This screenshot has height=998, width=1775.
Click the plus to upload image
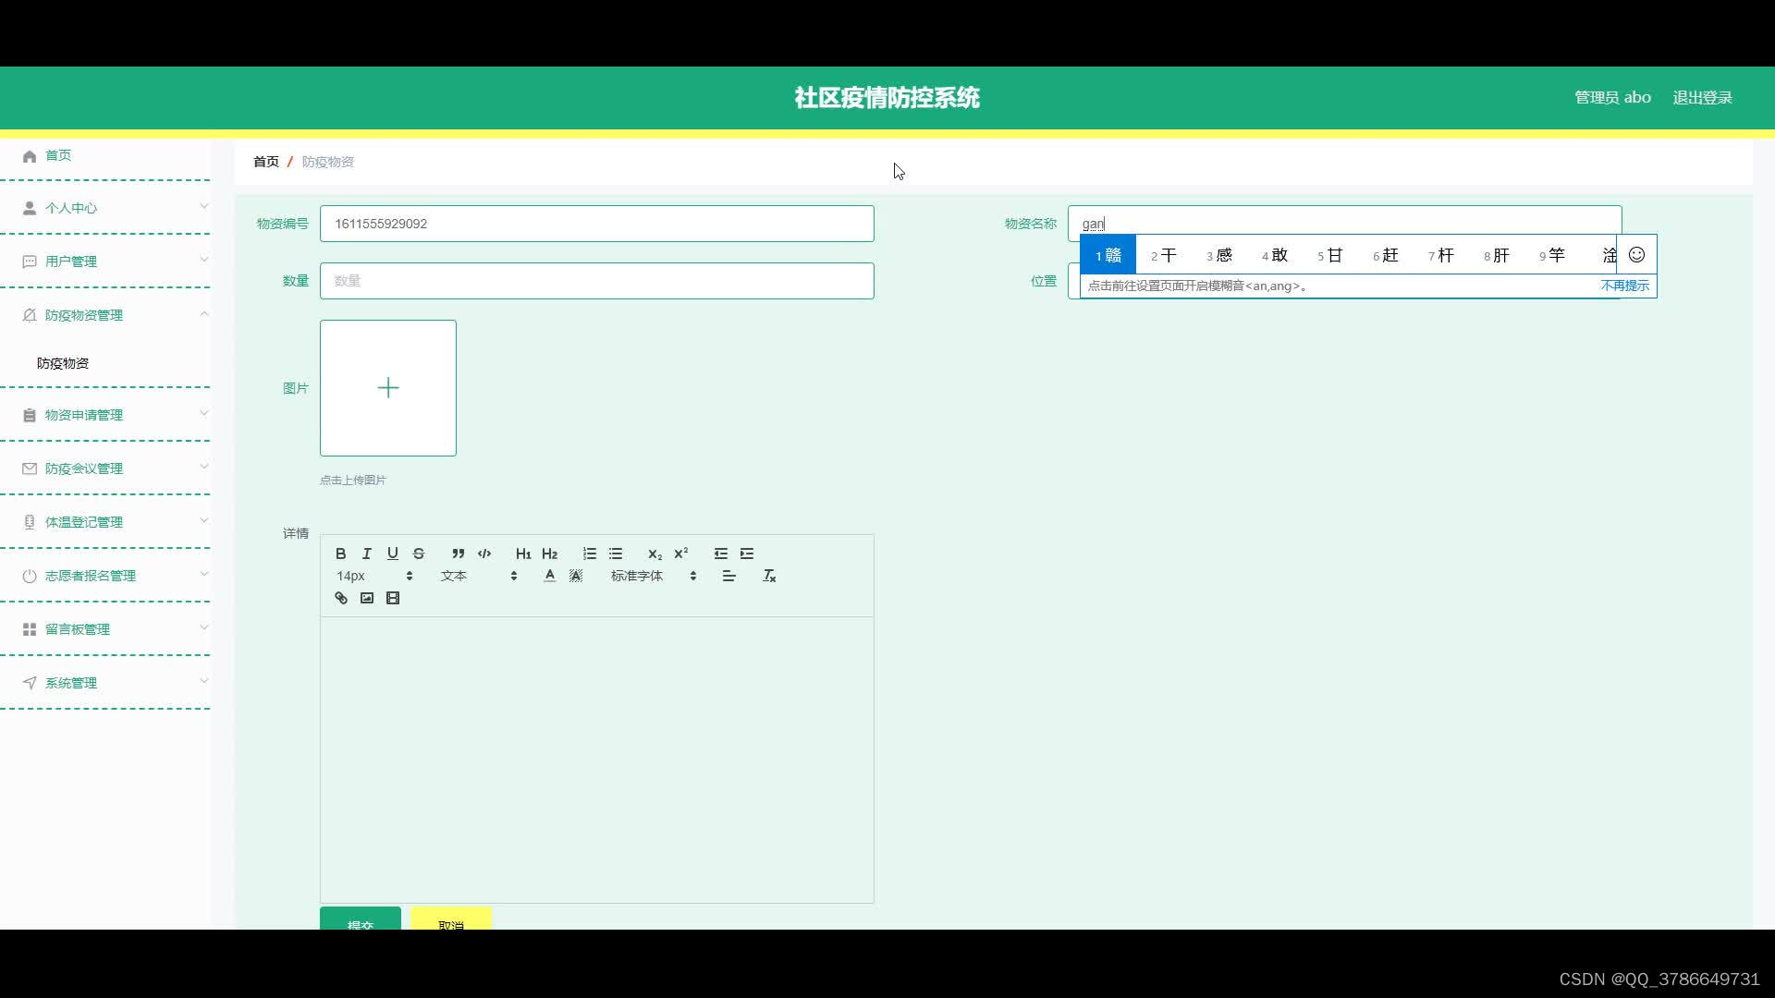click(x=388, y=388)
